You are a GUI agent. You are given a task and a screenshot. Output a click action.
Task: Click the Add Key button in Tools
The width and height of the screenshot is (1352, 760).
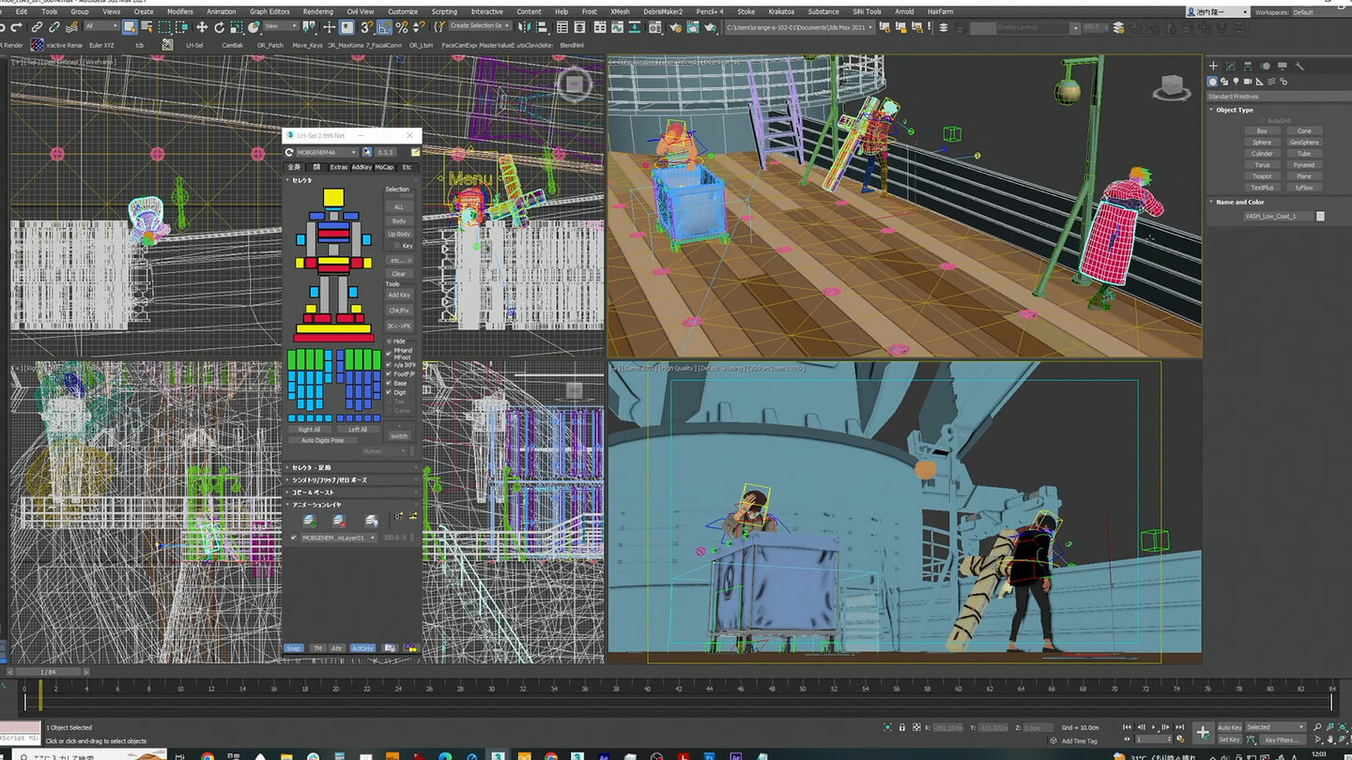pyautogui.click(x=399, y=295)
